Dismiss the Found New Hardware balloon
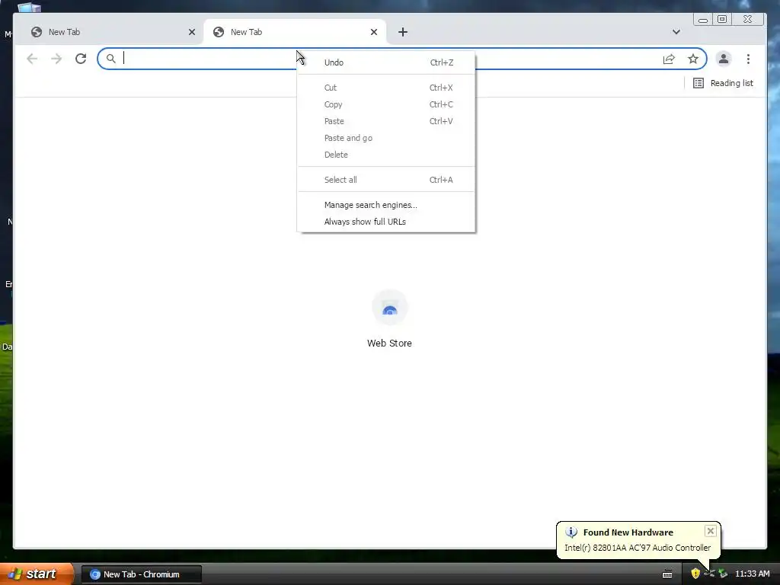The width and height of the screenshot is (780, 585). coord(711,531)
